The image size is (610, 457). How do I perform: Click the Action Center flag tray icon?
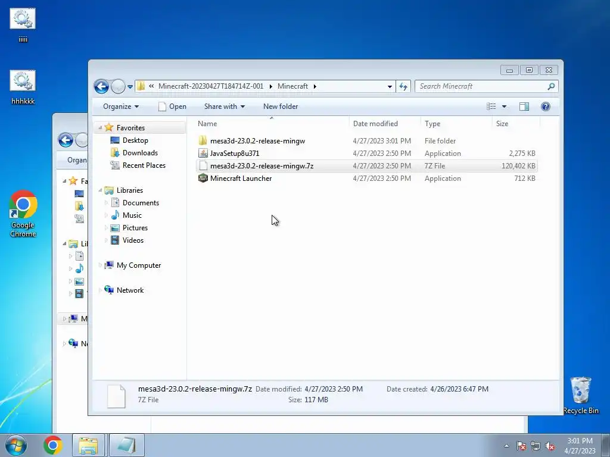(x=521, y=446)
